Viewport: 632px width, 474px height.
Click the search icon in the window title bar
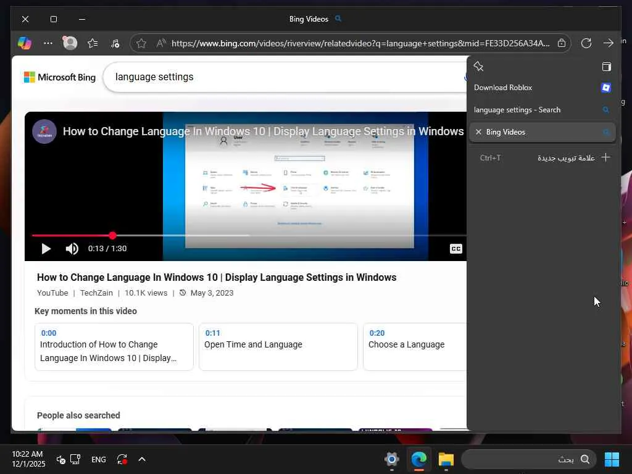pyautogui.click(x=338, y=19)
